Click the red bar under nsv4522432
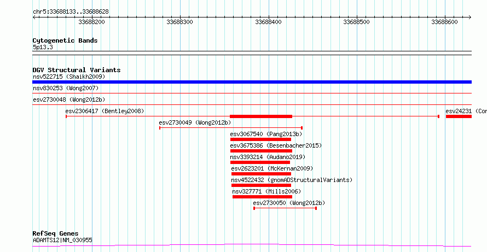Screen dimensions: 487x252 pyautogui.click(x=261, y=185)
